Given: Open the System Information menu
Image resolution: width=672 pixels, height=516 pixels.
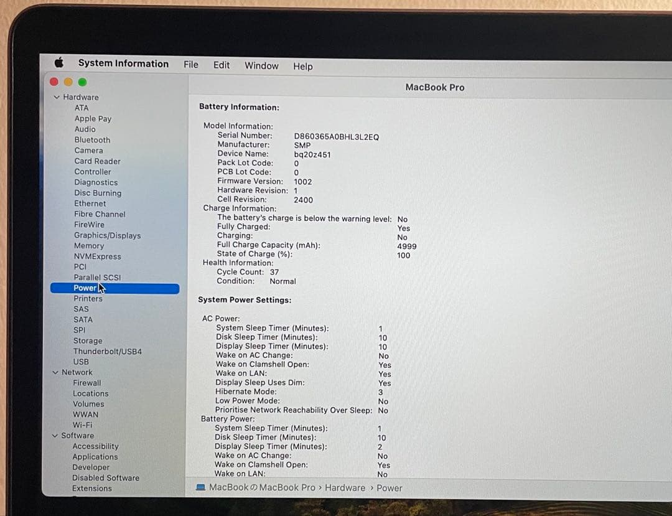Looking at the screenshot, I should (x=123, y=63).
